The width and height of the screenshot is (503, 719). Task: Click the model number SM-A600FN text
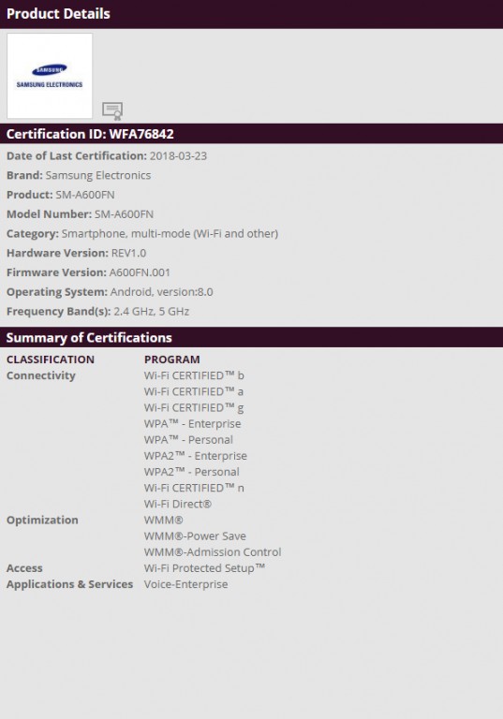124,214
